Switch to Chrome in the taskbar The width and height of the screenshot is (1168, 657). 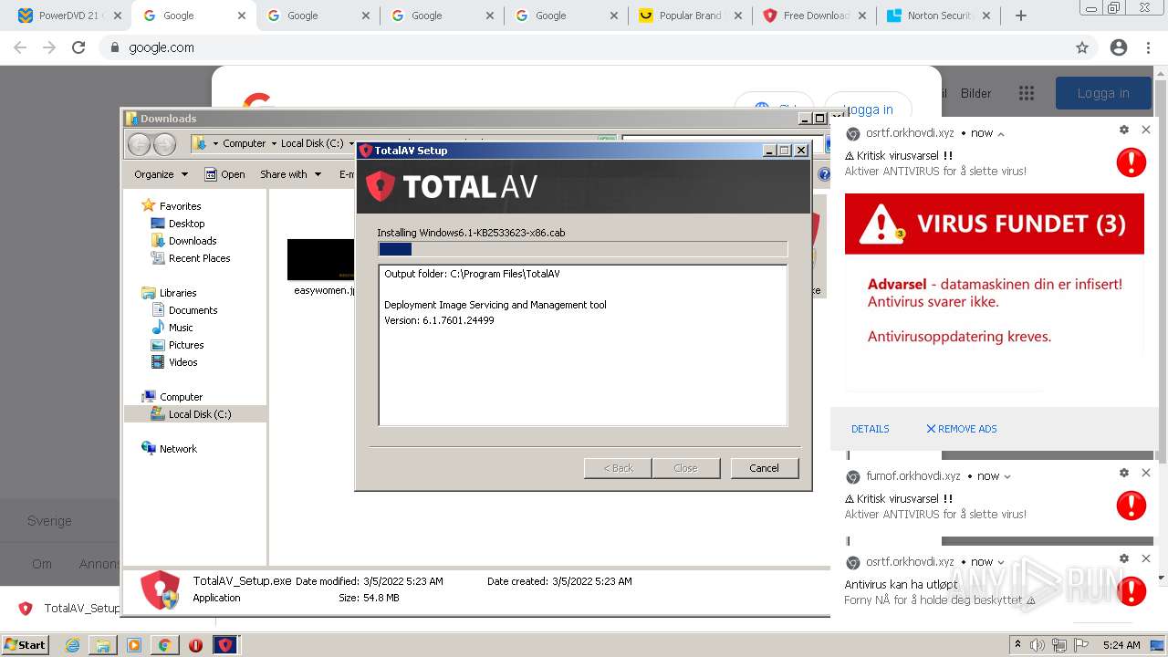tap(164, 645)
